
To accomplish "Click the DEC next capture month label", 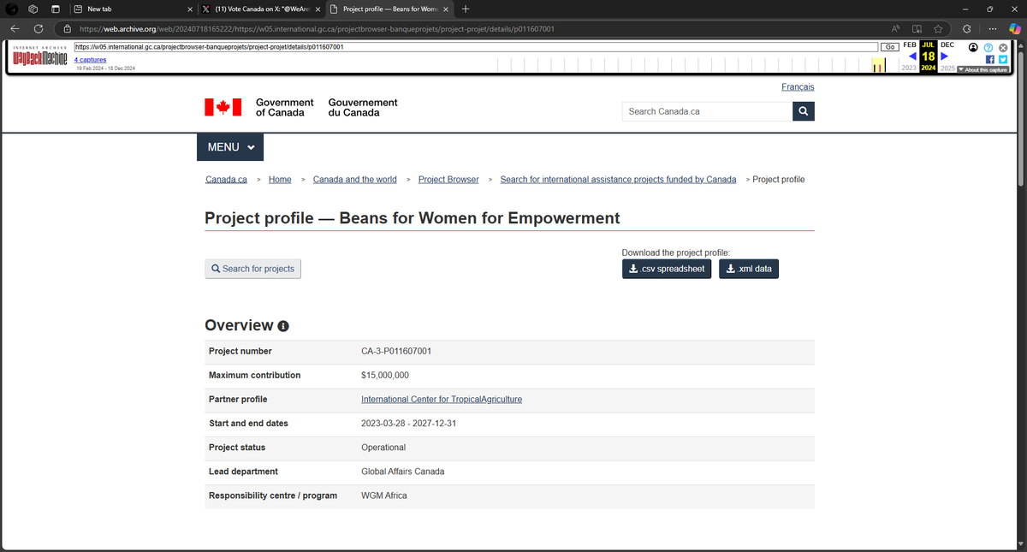I will pyautogui.click(x=947, y=45).
